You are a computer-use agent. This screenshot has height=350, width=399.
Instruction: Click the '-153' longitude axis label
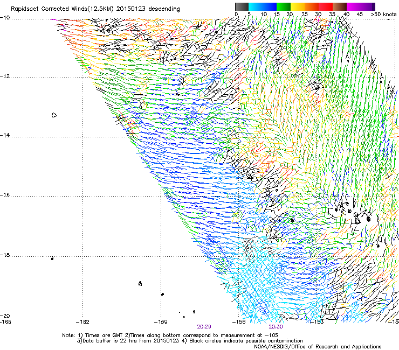coord(317,322)
